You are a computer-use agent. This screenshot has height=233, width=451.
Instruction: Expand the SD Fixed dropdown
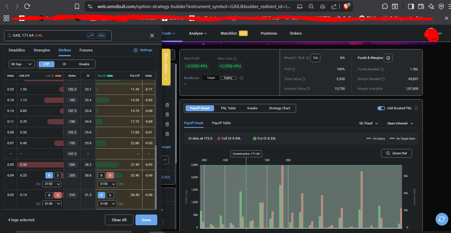(368, 123)
